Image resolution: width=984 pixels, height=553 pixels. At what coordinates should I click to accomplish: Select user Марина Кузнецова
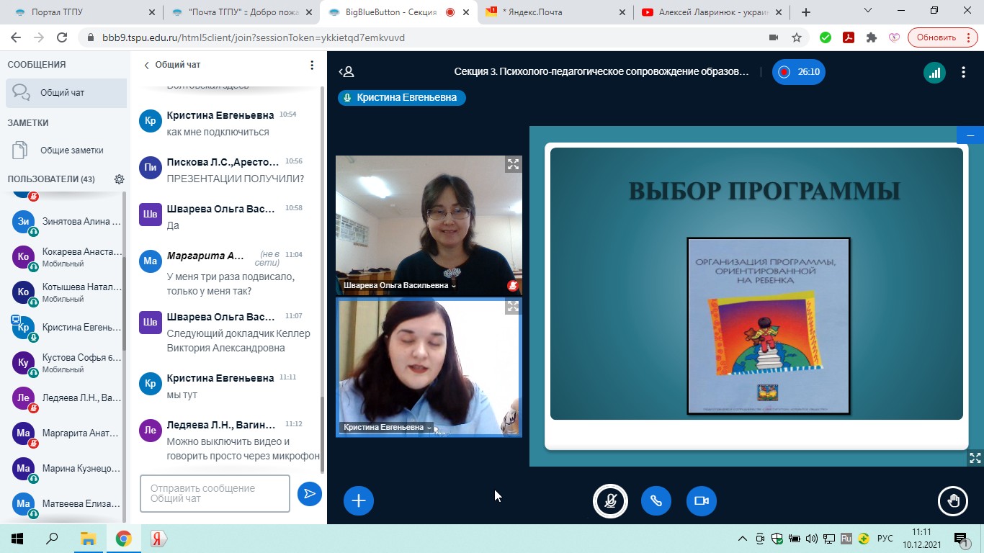click(x=66, y=469)
